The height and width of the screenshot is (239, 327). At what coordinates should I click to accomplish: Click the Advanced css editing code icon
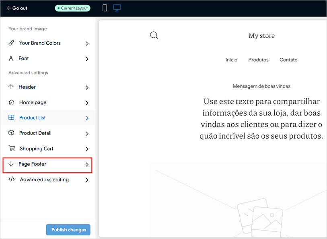(x=12, y=180)
